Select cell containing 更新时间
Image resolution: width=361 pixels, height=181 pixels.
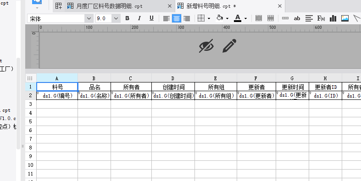tap(292, 87)
